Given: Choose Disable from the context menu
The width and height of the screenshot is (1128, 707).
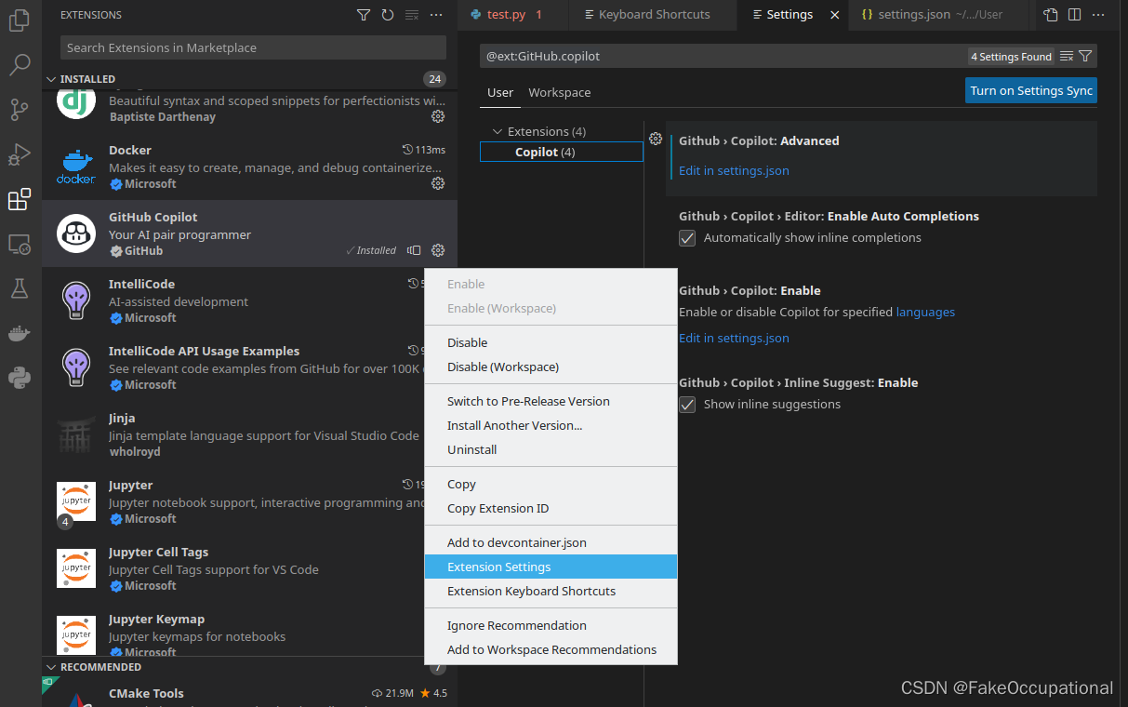Looking at the screenshot, I should (x=551, y=342).
